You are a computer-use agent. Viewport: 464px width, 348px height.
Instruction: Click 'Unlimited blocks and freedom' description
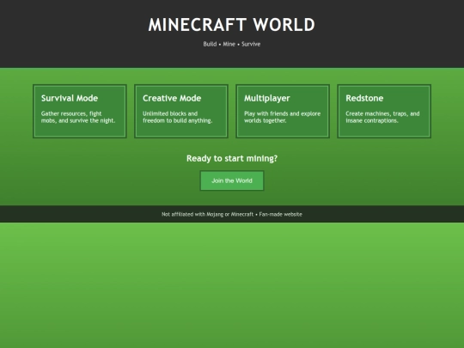tap(178, 117)
